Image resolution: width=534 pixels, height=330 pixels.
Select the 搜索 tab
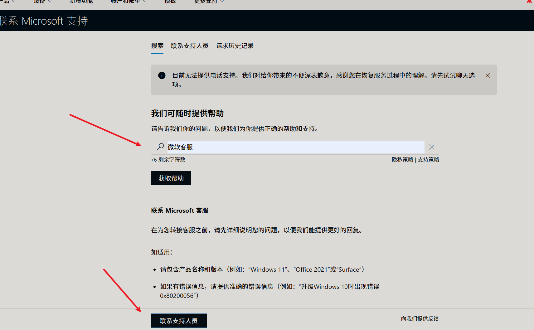[157, 46]
